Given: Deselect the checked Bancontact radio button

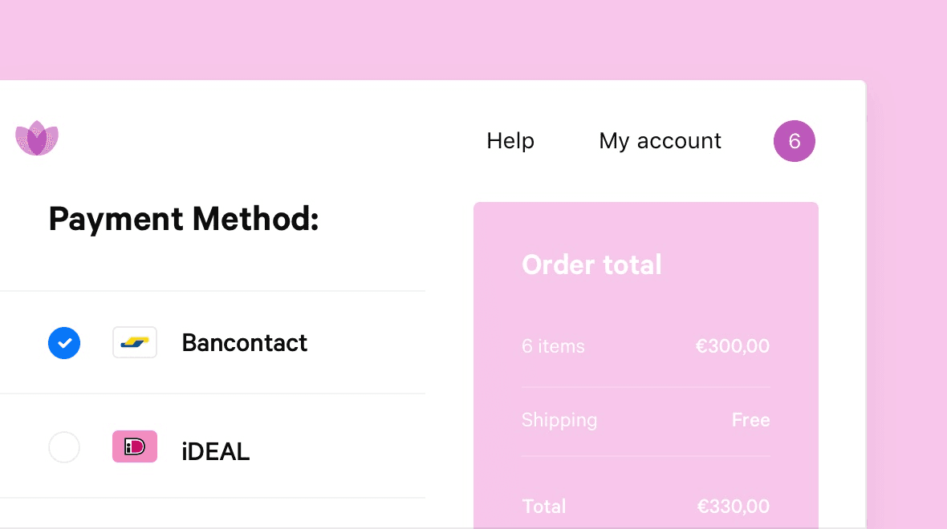Looking at the screenshot, I should tap(64, 342).
